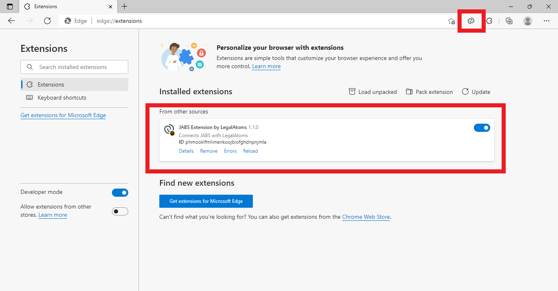Open the Keyboard shortcuts section

62,98
